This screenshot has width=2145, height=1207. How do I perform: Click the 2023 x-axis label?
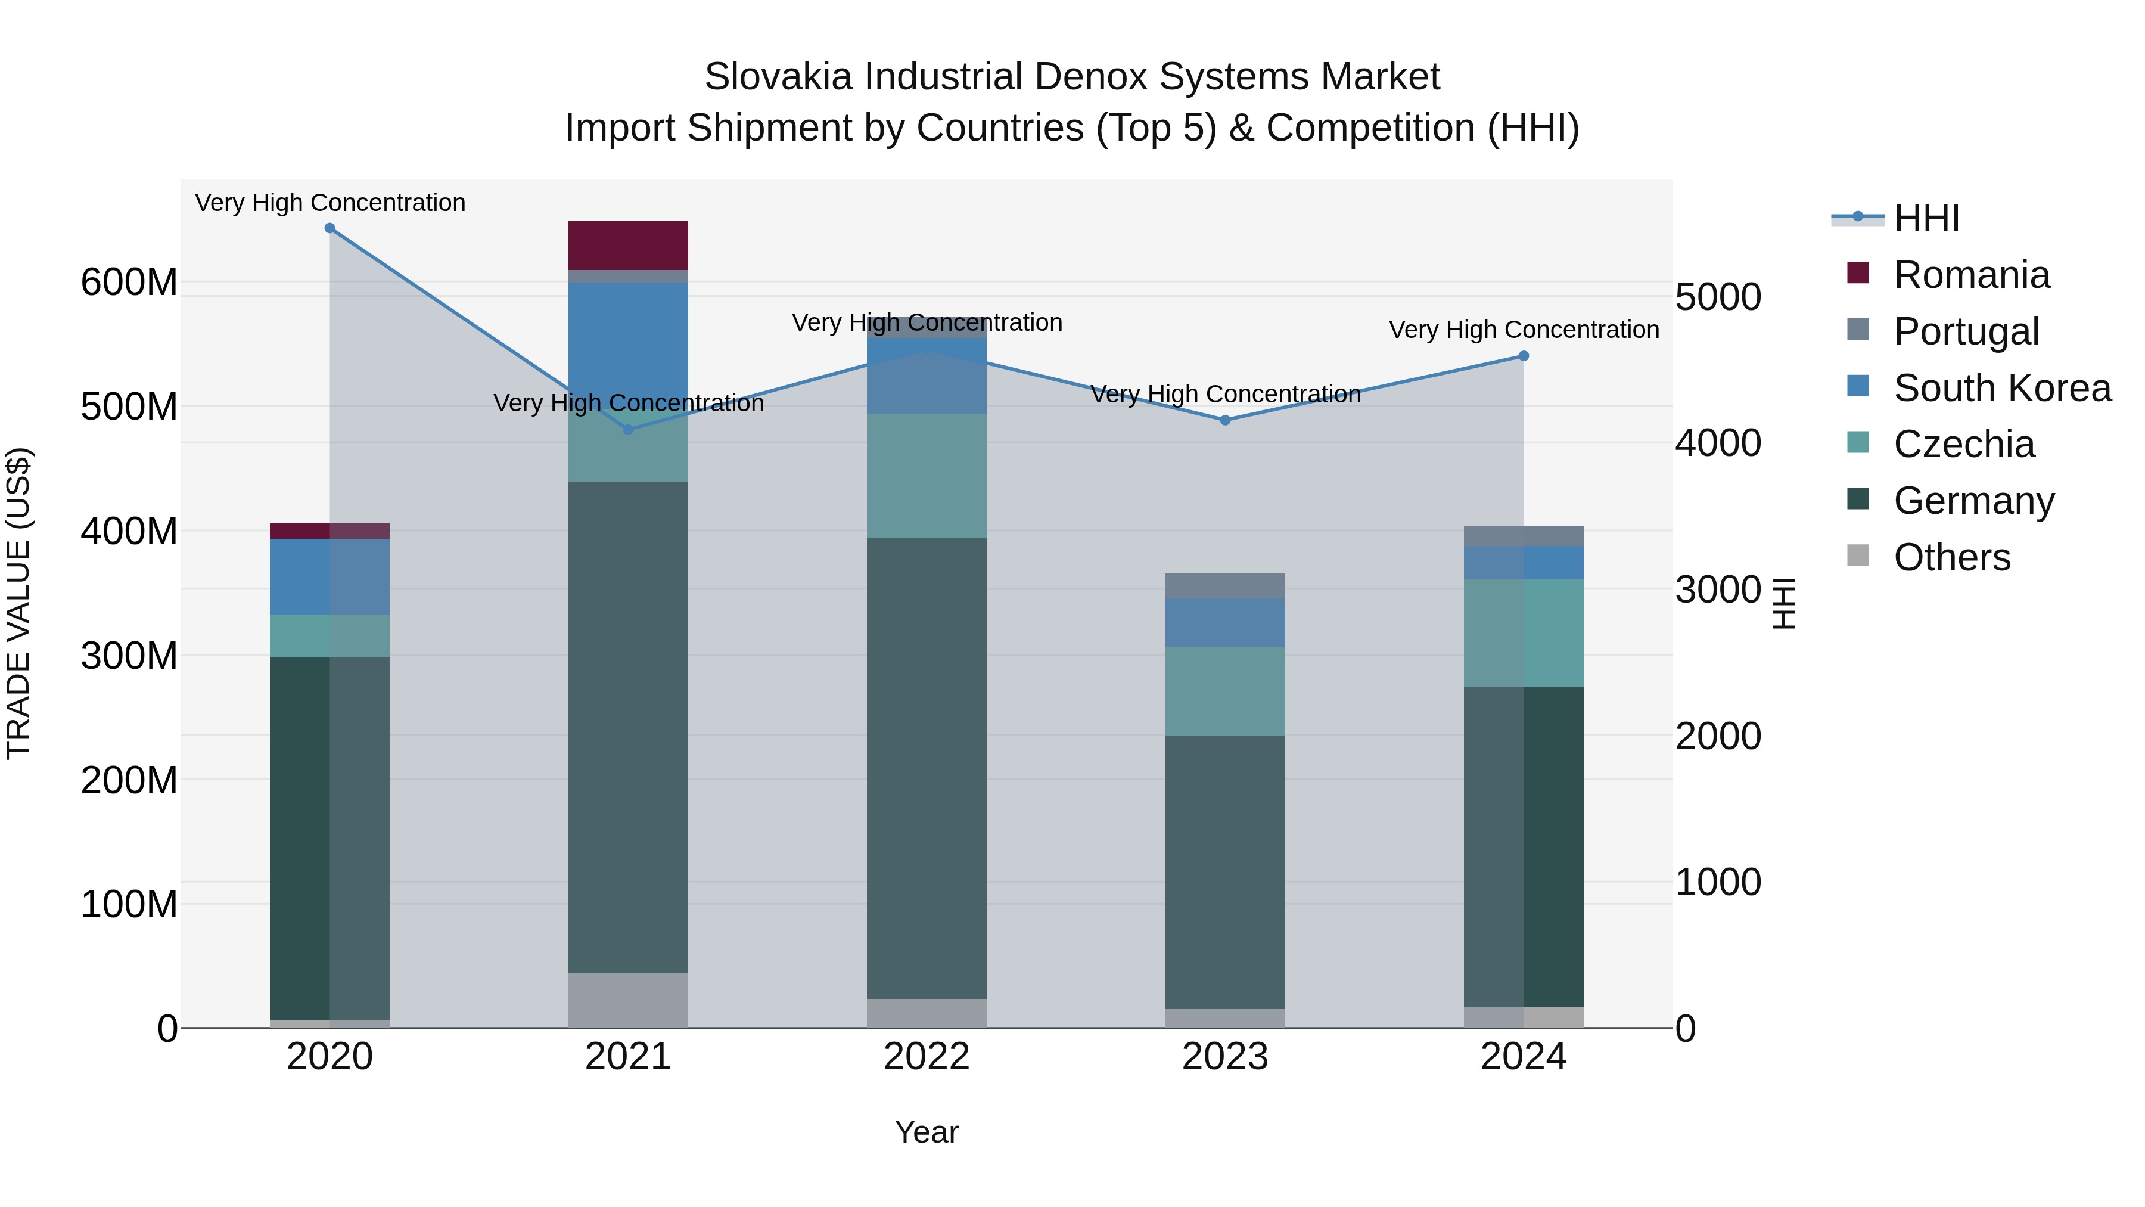tap(1225, 1057)
